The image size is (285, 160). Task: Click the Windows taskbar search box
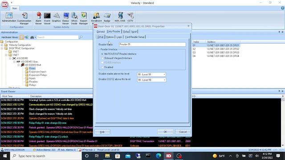click(46, 156)
